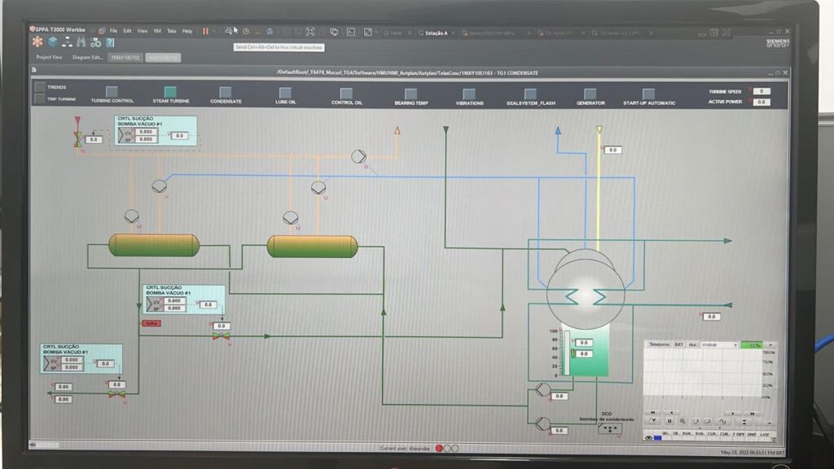Click the DCO bombas de condensado block
This screenshot has width=834, height=469.
coord(609,428)
